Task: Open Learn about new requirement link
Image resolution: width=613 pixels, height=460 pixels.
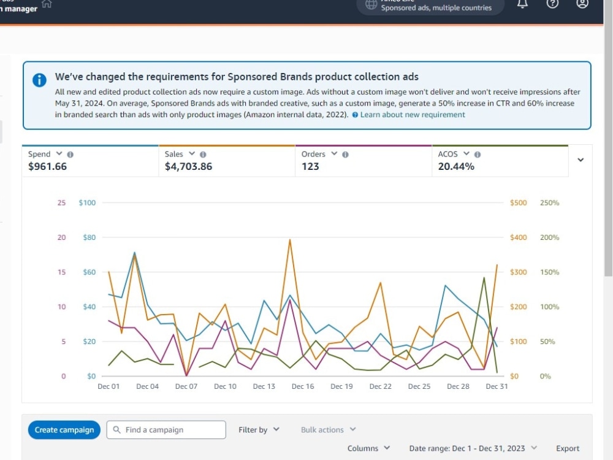Action: 413,115
